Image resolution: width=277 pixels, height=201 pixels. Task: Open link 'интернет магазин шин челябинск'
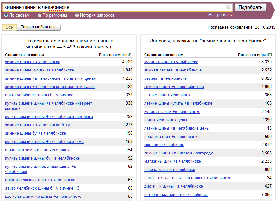coord(176,195)
